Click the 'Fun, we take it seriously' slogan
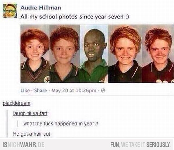This screenshot has height=150, width=174. pyautogui.click(x=140, y=145)
